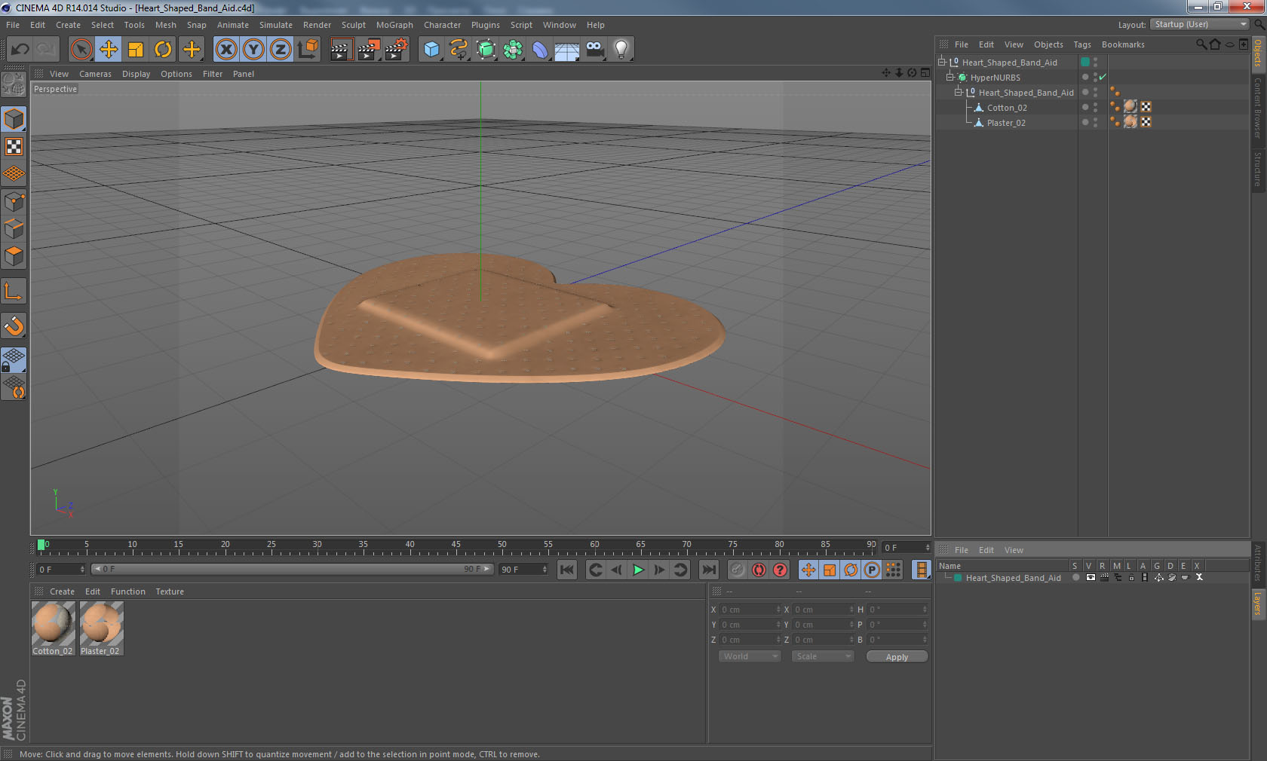Image resolution: width=1267 pixels, height=761 pixels.
Task: Enable the Axis mode tool
Action: 14,291
